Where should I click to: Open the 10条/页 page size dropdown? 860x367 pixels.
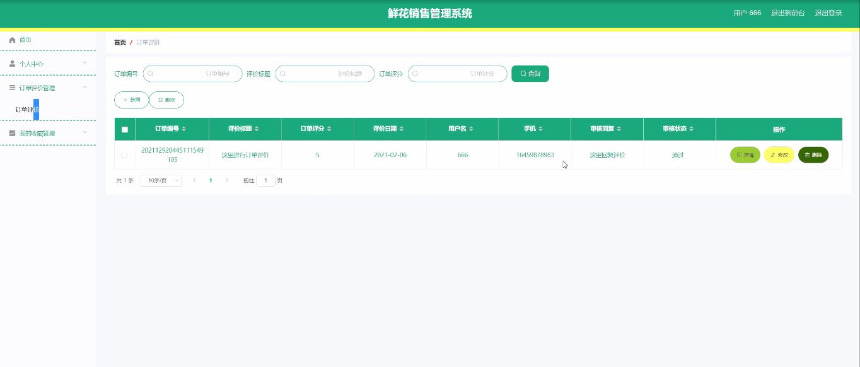pyautogui.click(x=161, y=180)
